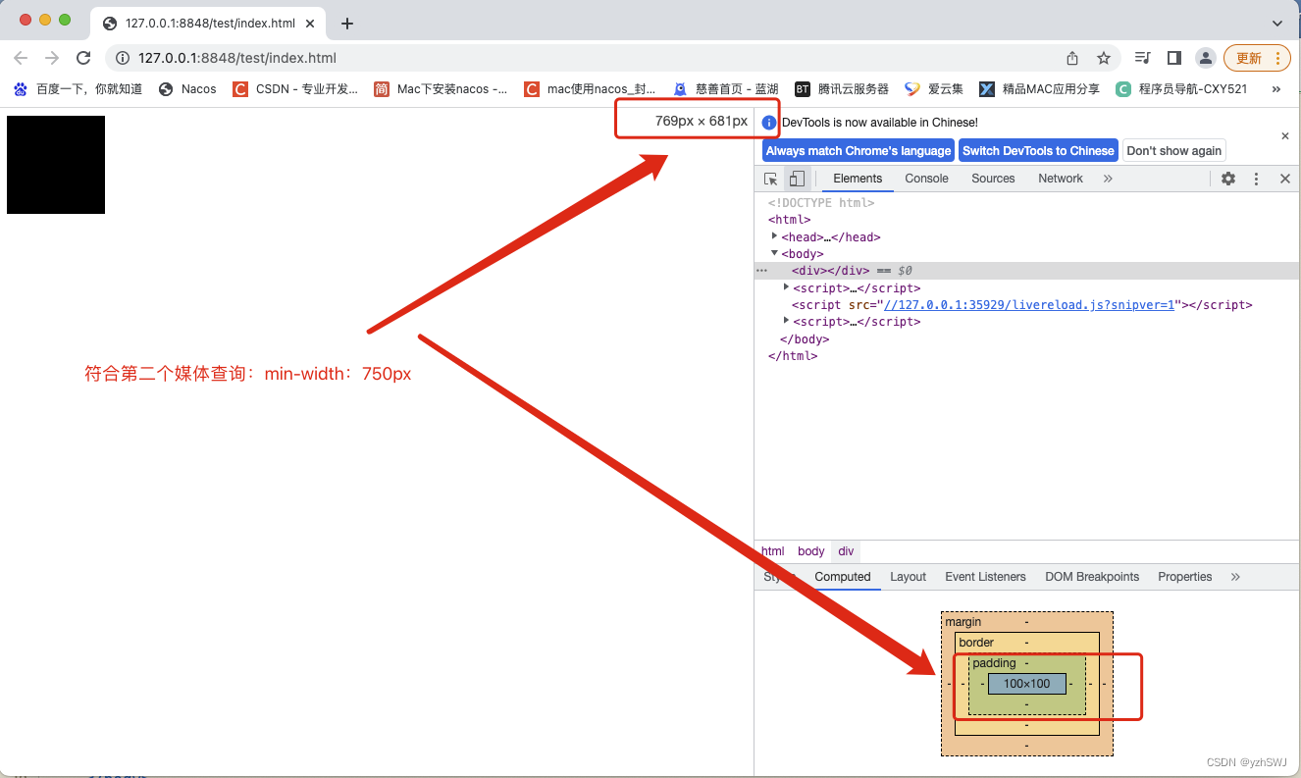Viewport: 1301px width, 778px height.
Task: Show more DevTools panel tabs
Action: [1108, 179]
